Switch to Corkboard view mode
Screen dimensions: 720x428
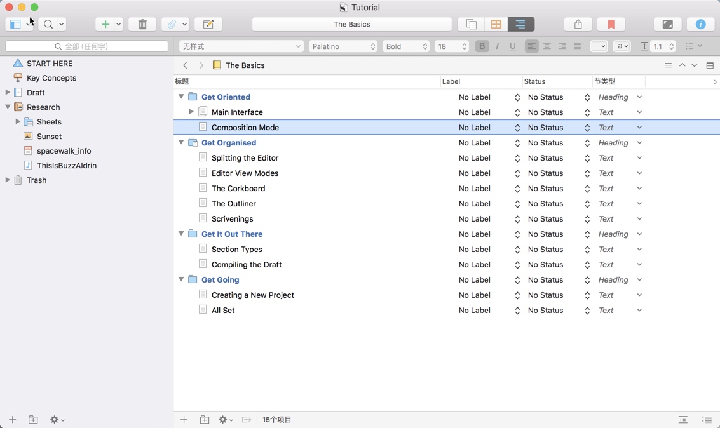tap(496, 24)
